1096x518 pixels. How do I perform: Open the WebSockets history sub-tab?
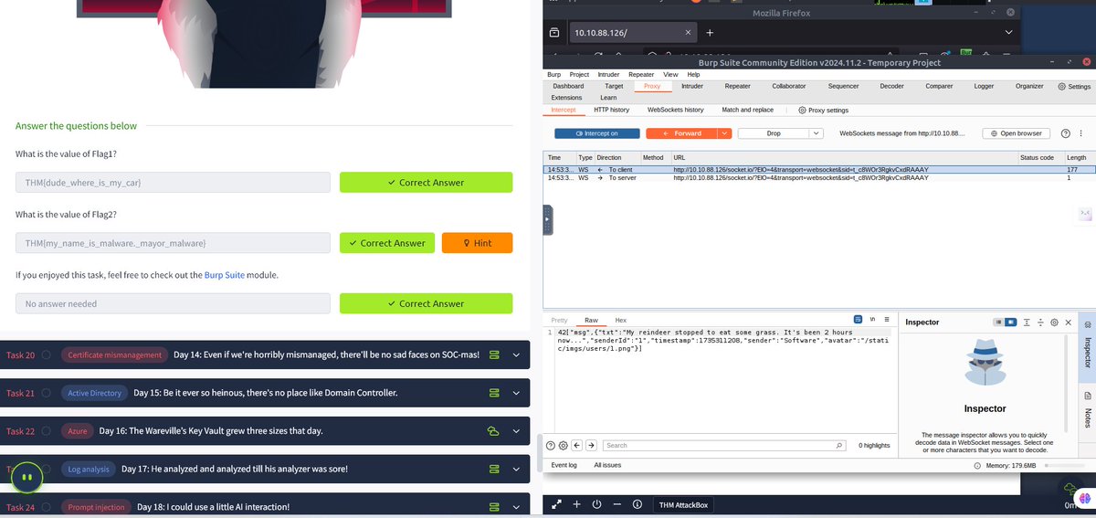(675, 110)
